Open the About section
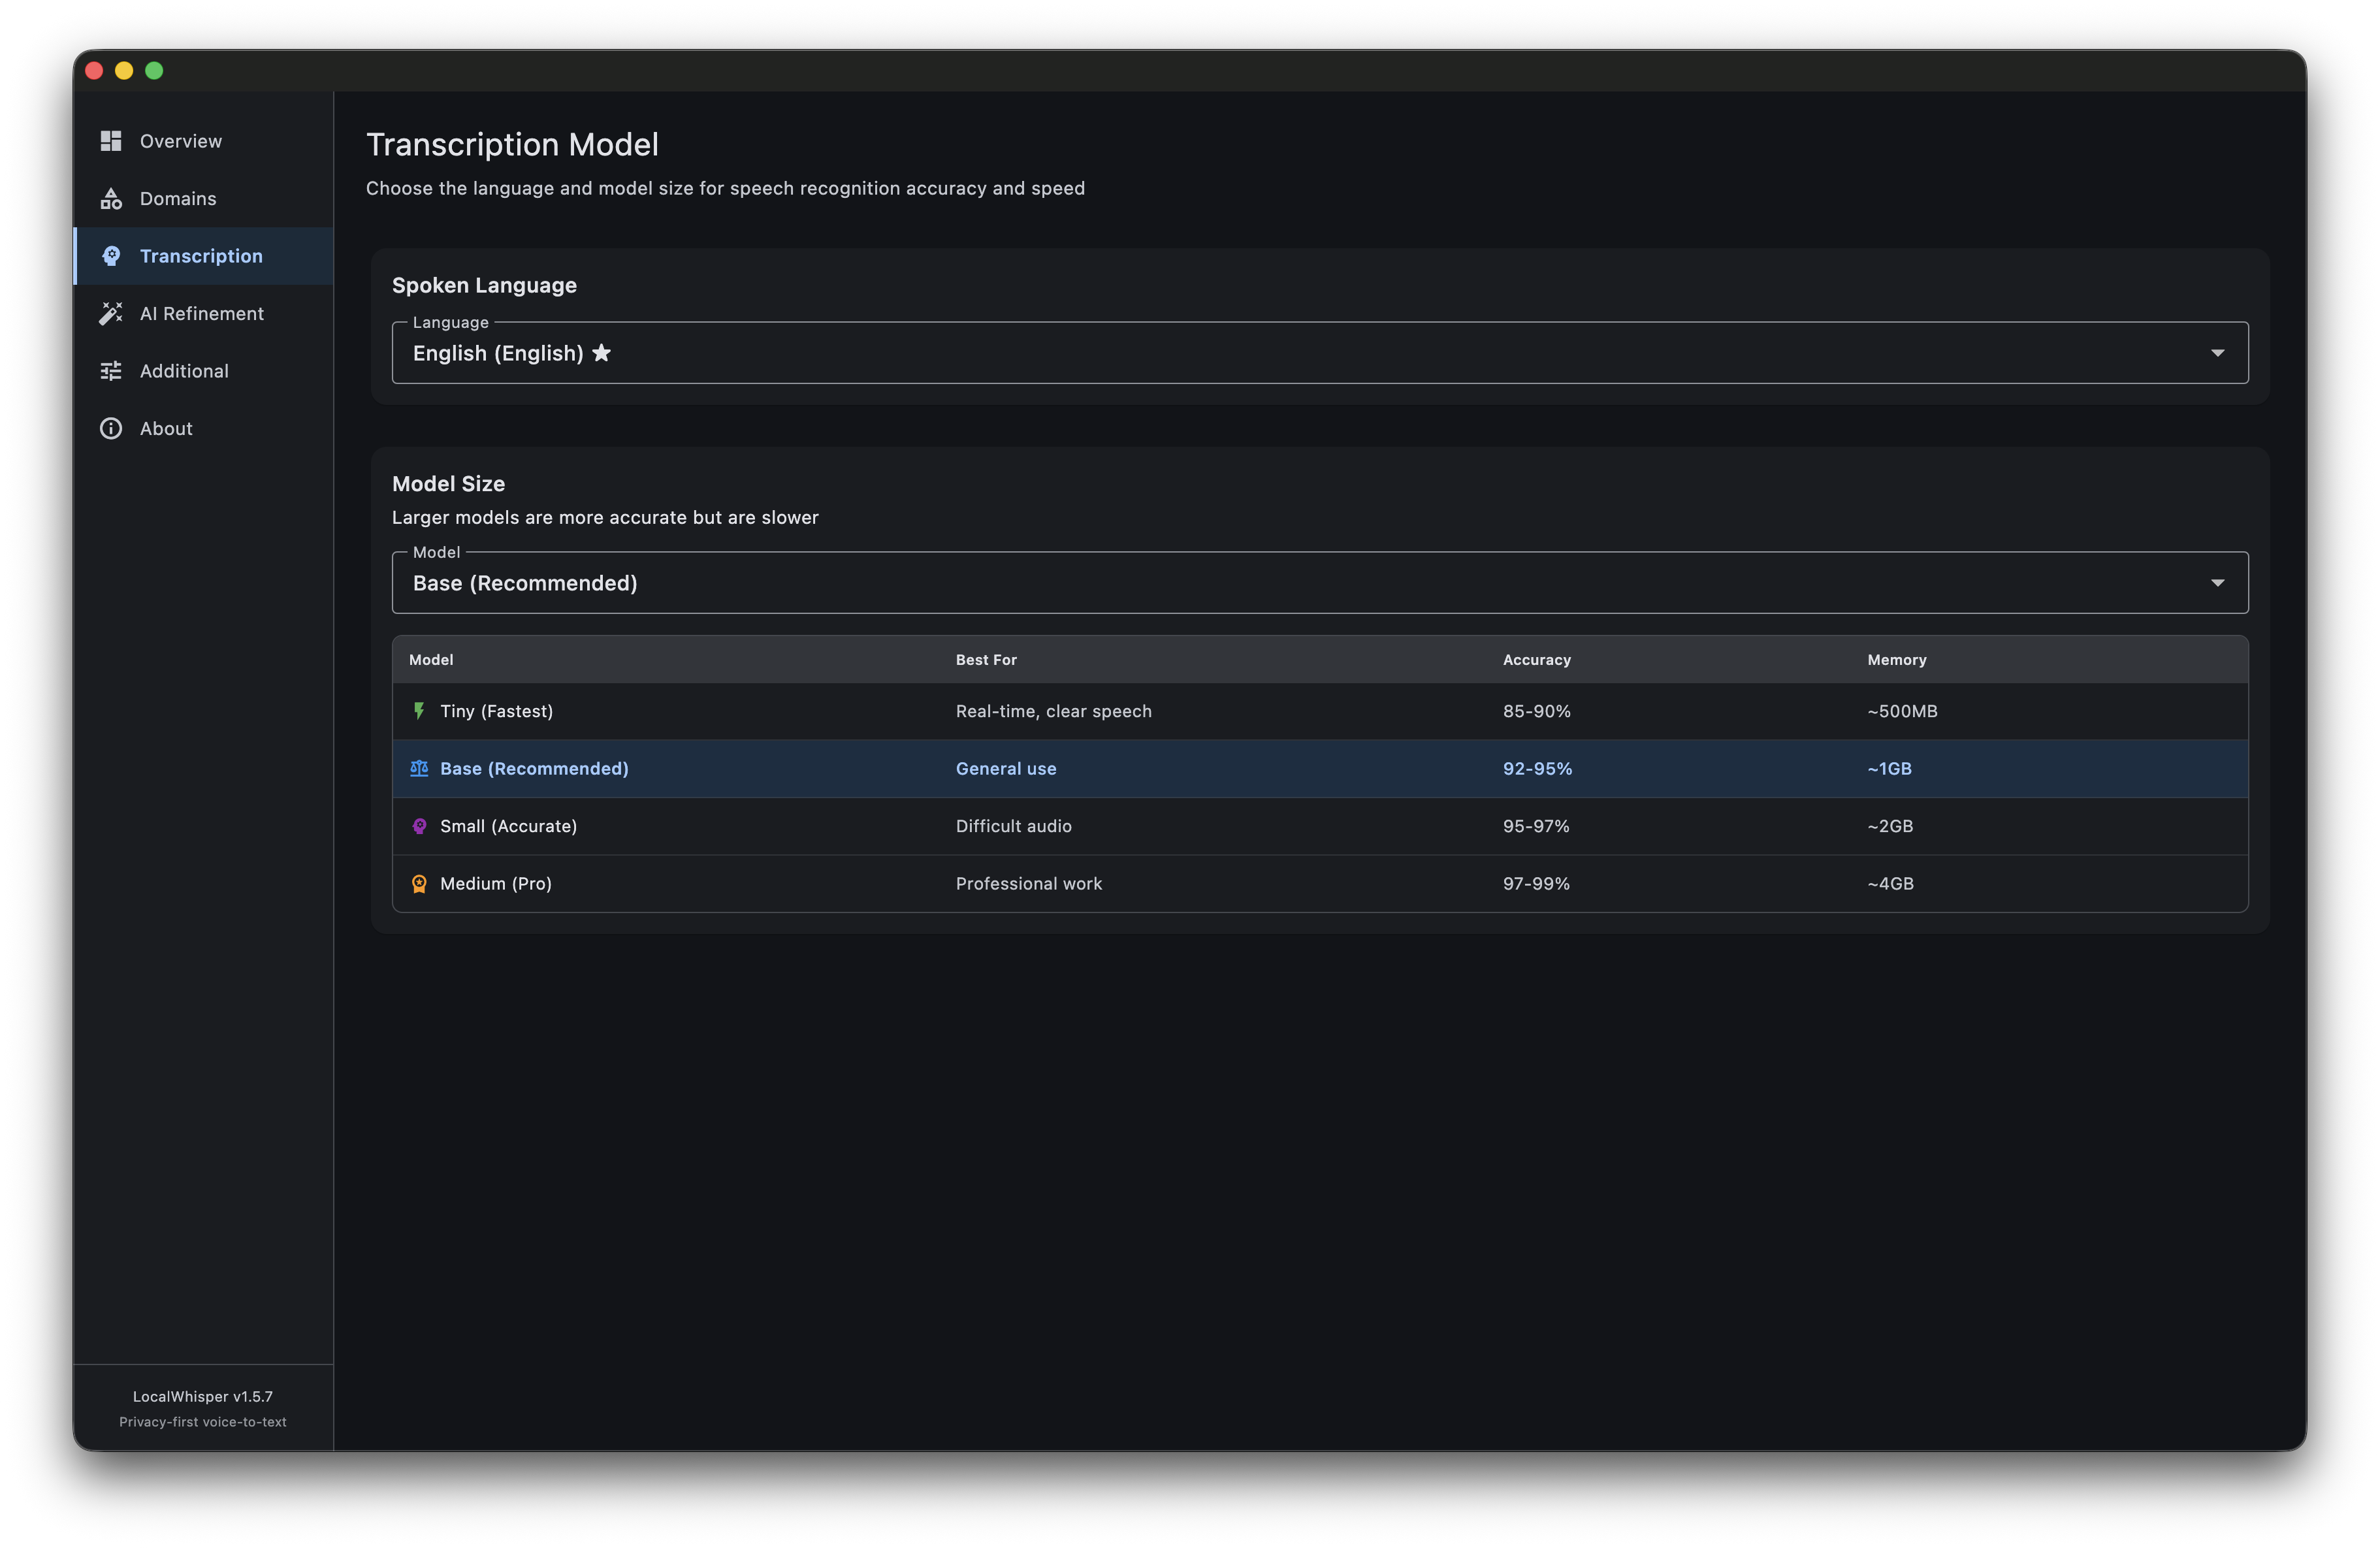Viewport: 2380px width, 1548px height. tap(166, 428)
